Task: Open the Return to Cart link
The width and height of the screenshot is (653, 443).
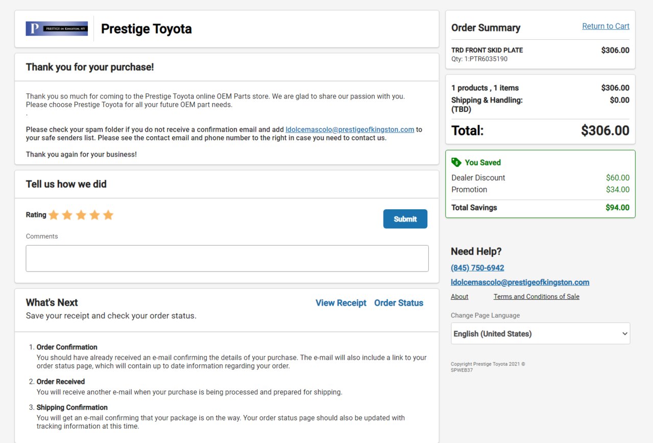Action: click(606, 26)
